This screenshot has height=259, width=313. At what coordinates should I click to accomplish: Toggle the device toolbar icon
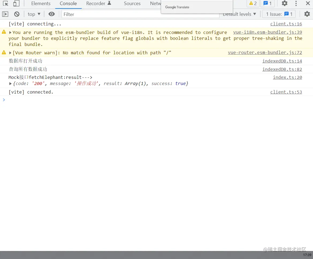coord(16,3)
